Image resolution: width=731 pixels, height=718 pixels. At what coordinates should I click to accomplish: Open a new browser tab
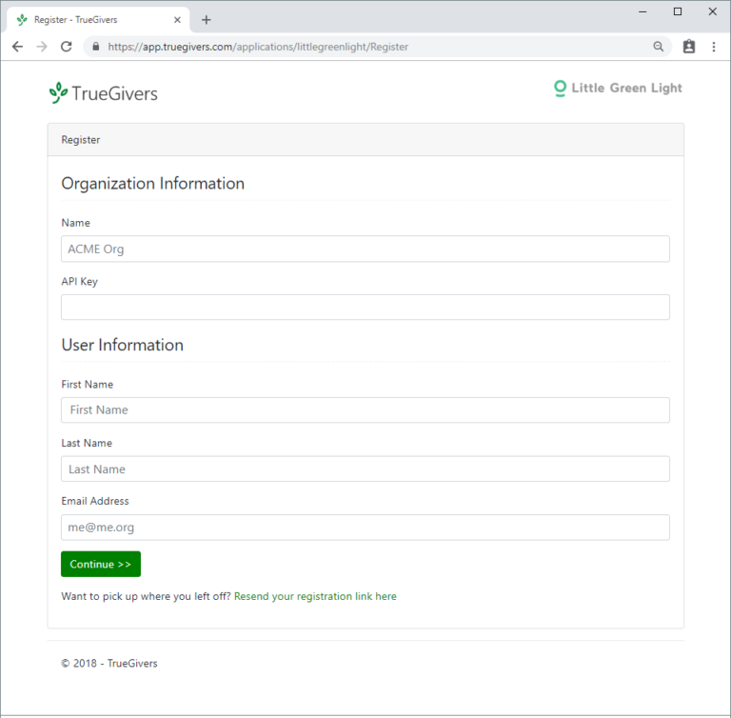[207, 20]
